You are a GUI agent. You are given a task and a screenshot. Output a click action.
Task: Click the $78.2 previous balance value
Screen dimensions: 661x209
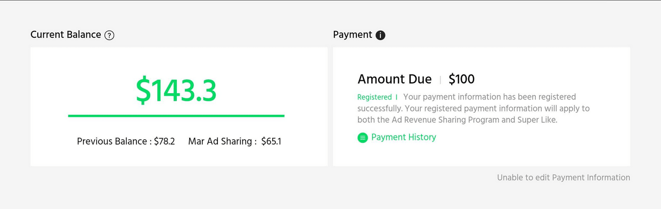[164, 141]
